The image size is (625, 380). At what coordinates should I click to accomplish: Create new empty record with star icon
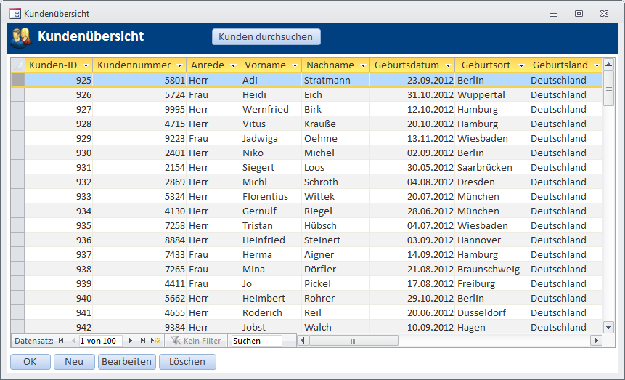(155, 341)
